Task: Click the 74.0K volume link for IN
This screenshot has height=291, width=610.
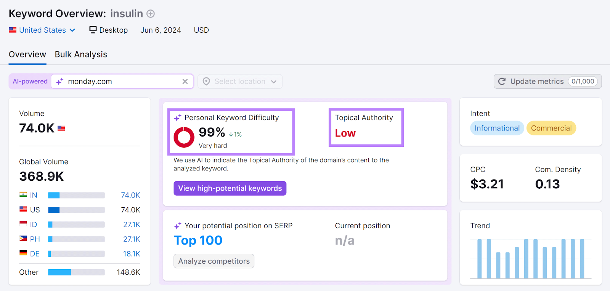Action: tap(130, 195)
